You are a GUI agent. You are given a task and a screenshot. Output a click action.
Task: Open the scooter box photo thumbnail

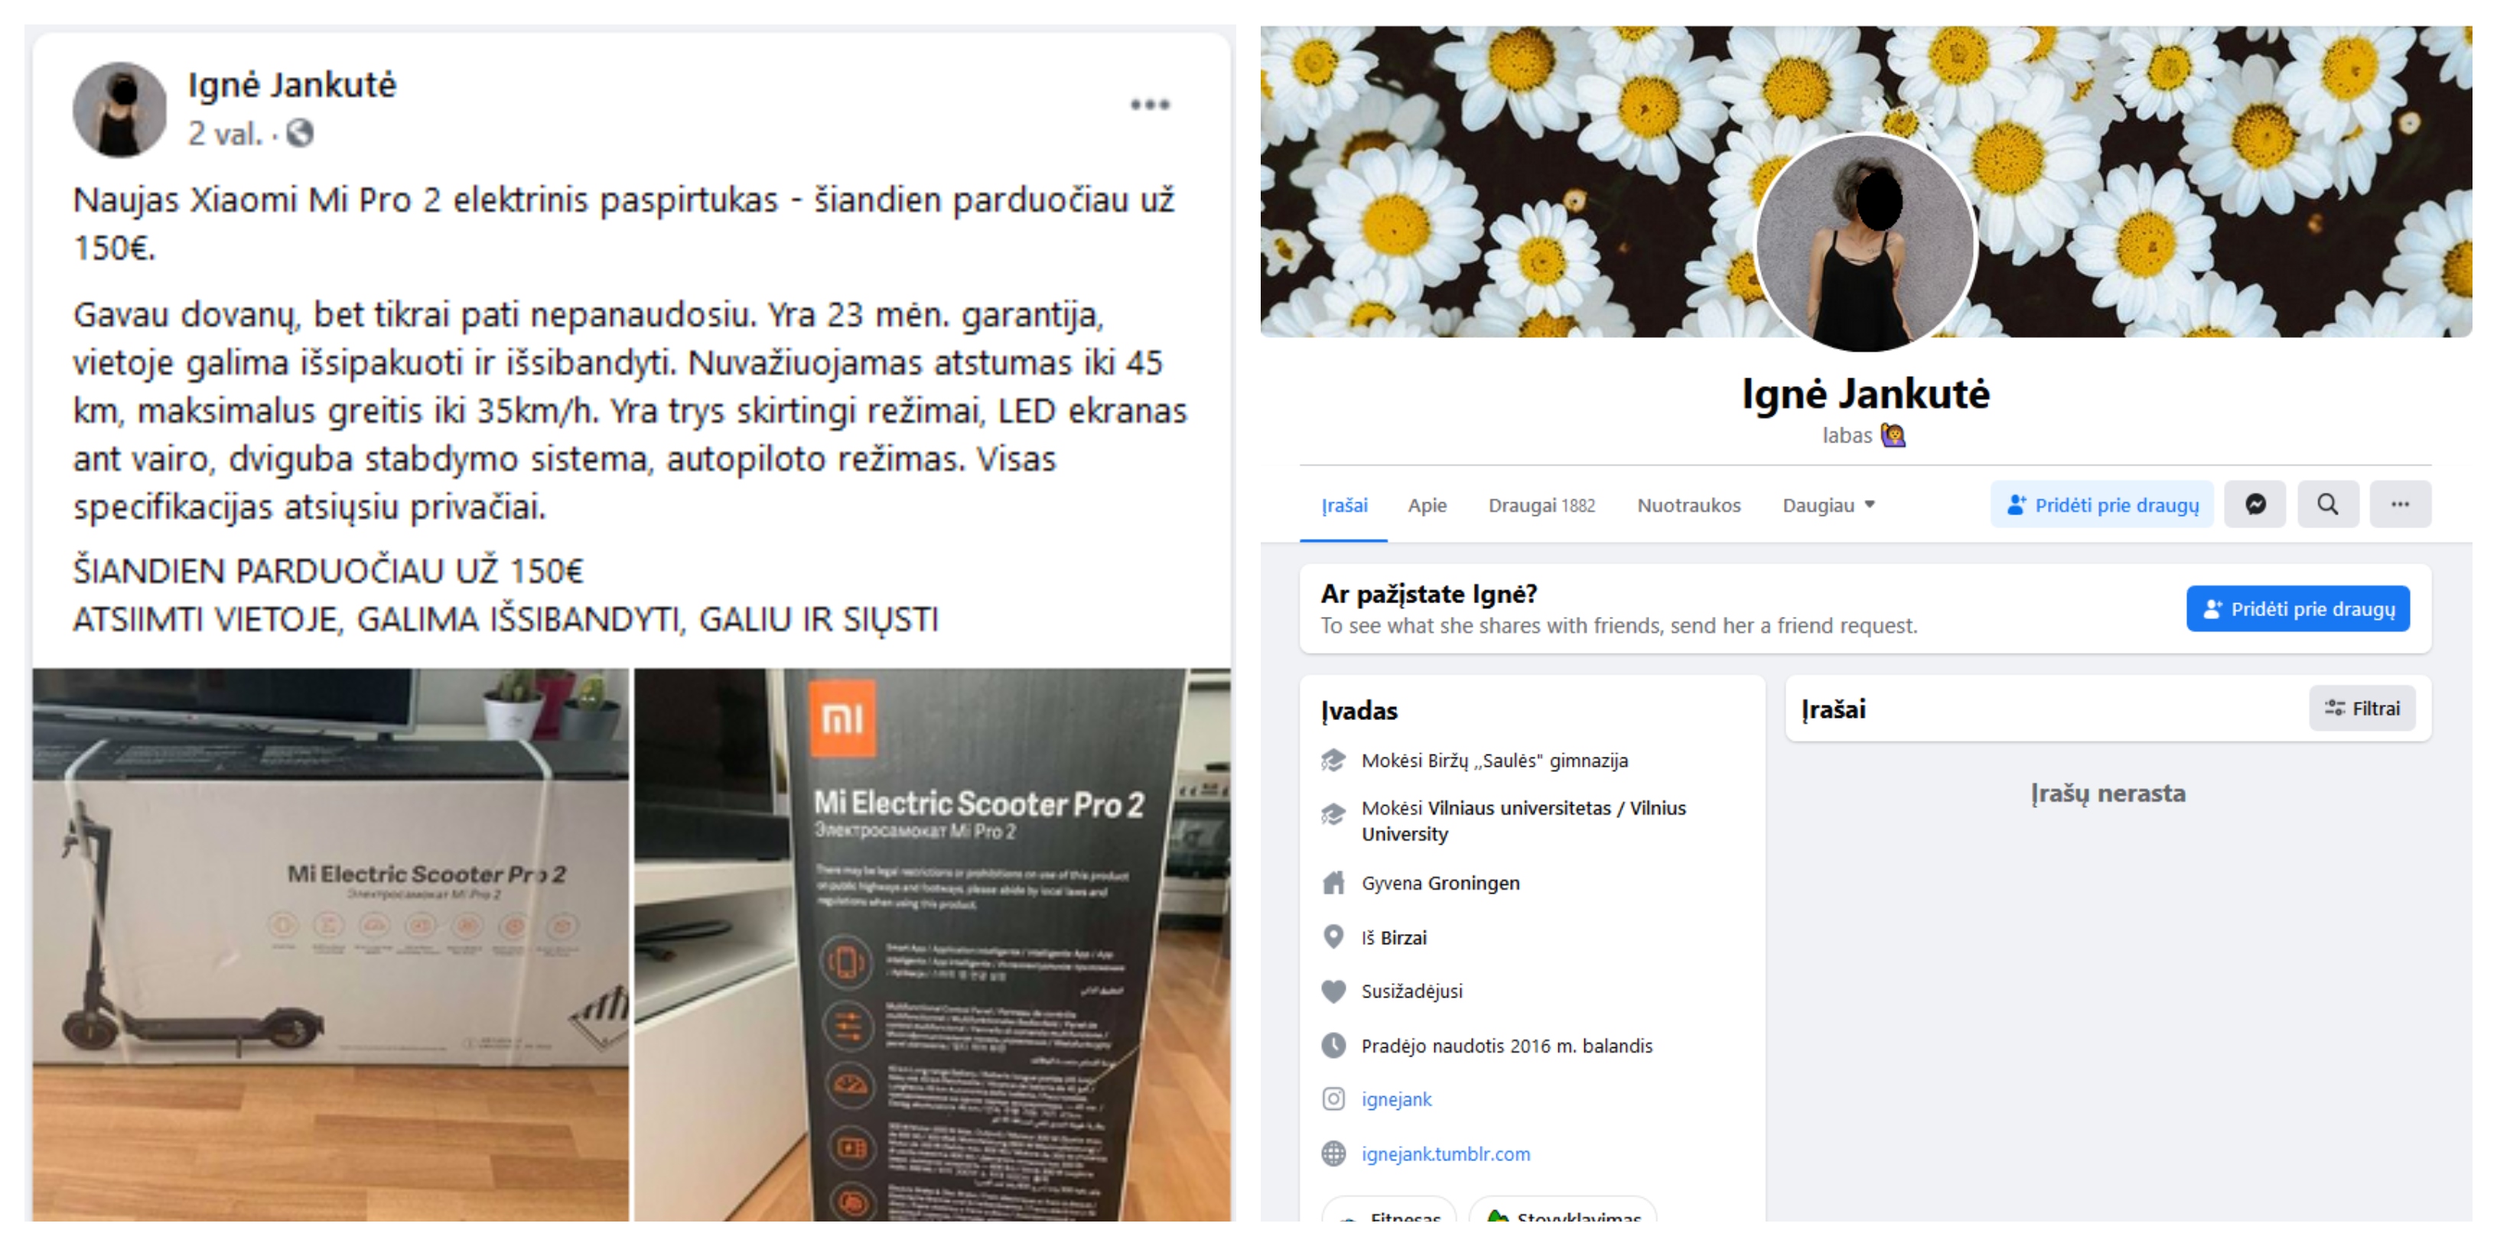330,945
